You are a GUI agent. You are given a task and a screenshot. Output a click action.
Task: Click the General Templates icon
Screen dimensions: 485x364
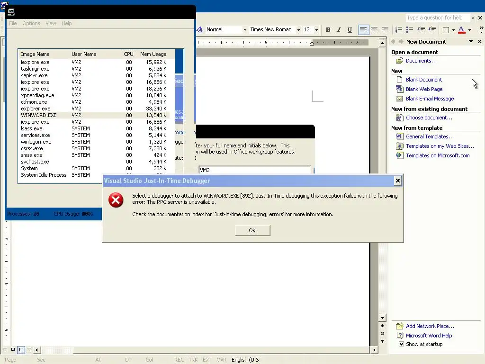click(400, 136)
